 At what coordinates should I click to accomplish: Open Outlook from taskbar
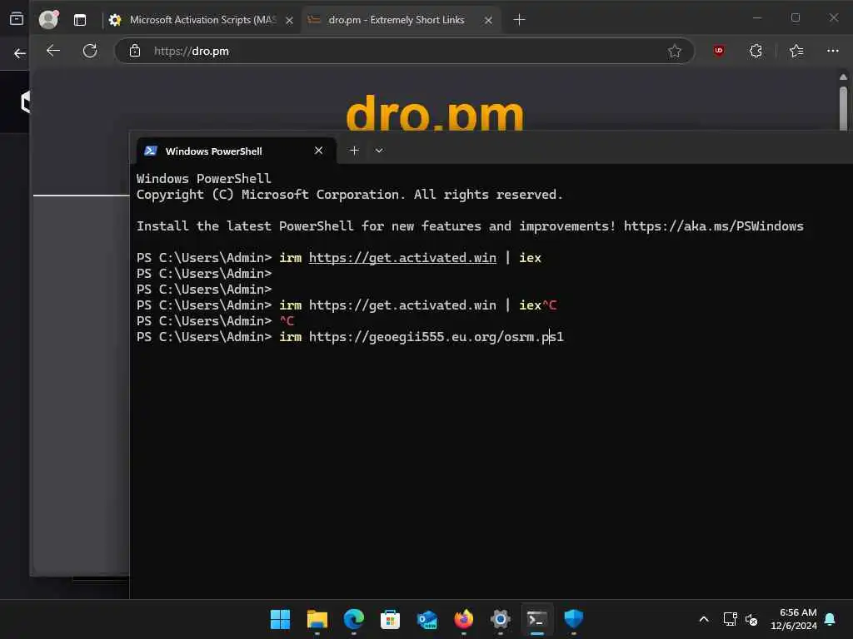[427, 619]
